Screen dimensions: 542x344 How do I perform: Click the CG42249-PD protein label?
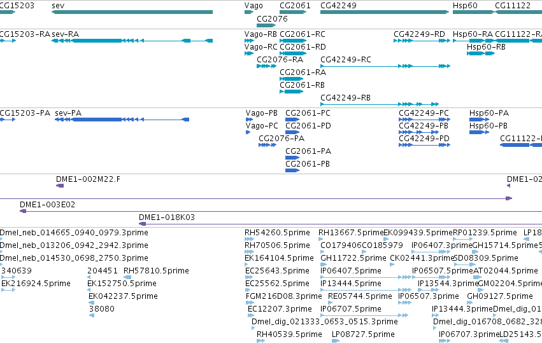pyautogui.click(x=424, y=139)
